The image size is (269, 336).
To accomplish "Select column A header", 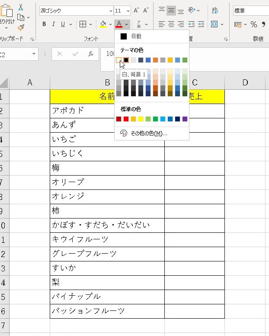I will click(30, 82).
